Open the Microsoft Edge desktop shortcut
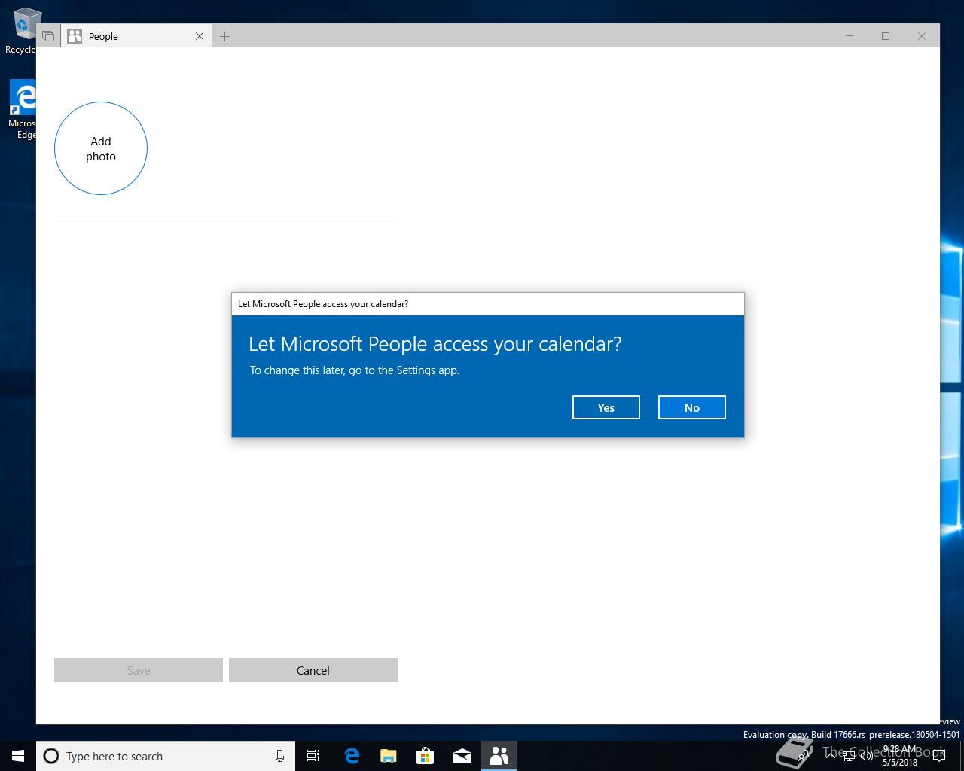 click(x=23, y=110)
